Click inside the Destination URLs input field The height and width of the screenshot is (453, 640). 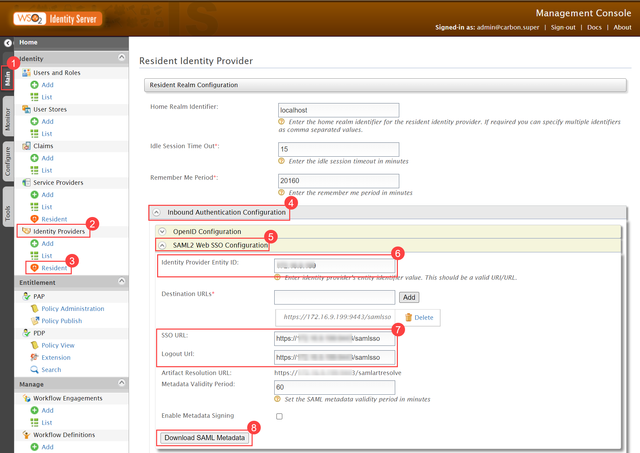coord(335,297)
